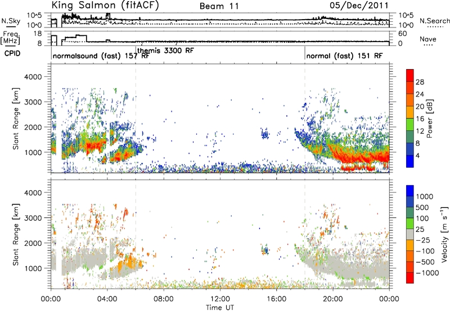Click the Time UT axis title
Viewport: 450px width, 311px height.
pyautogui.click(x=220, y=308)
